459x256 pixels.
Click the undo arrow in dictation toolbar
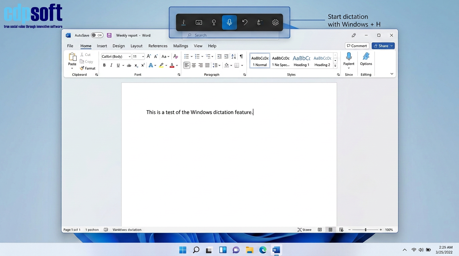click(245, 22)
